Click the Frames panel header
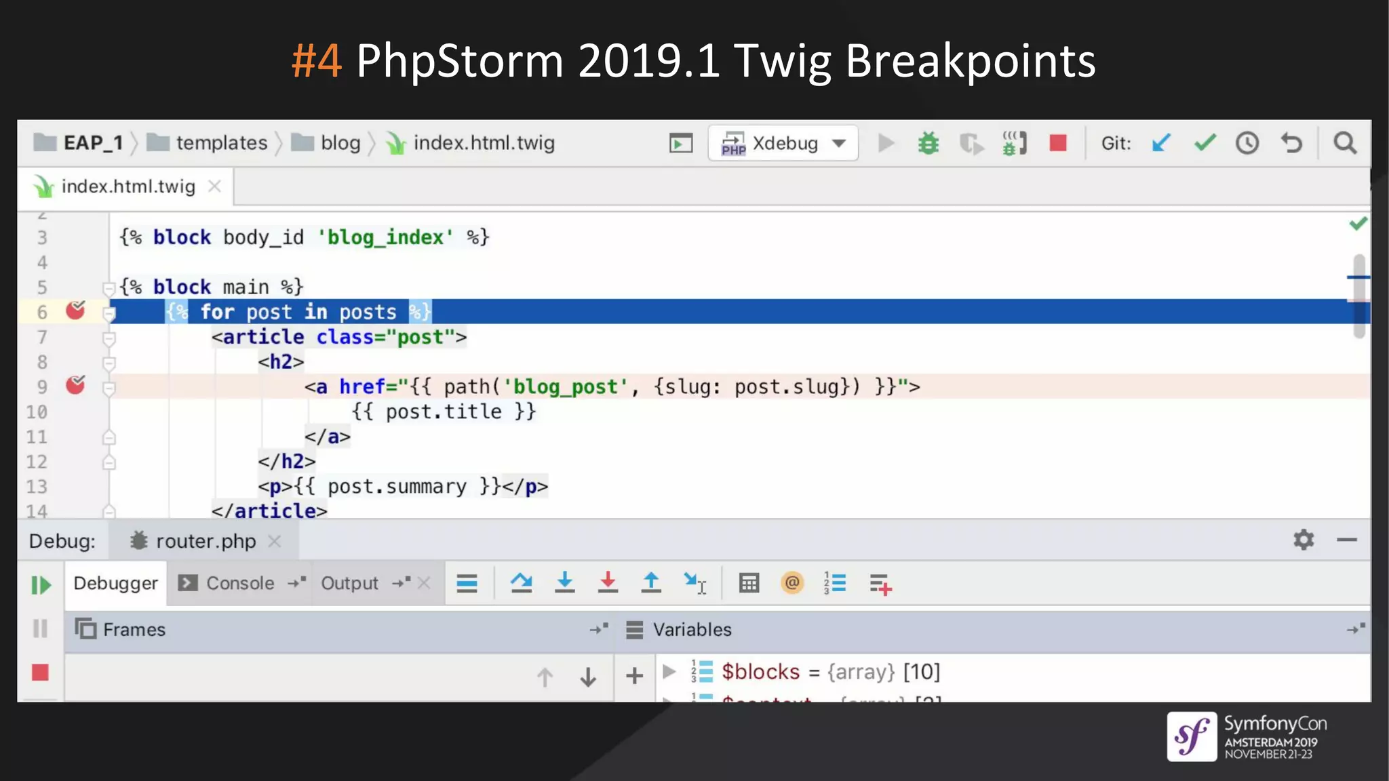 339,630
